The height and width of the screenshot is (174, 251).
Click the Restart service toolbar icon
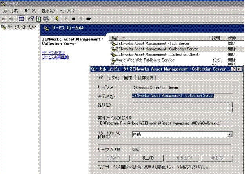[x=89, y=19]
